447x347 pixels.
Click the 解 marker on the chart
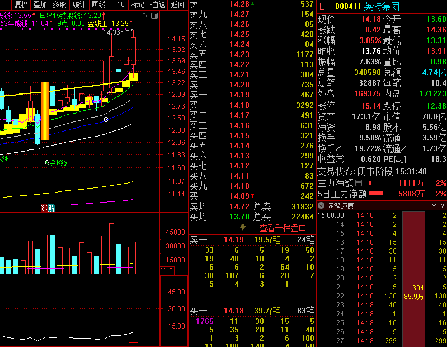(51, 208)
